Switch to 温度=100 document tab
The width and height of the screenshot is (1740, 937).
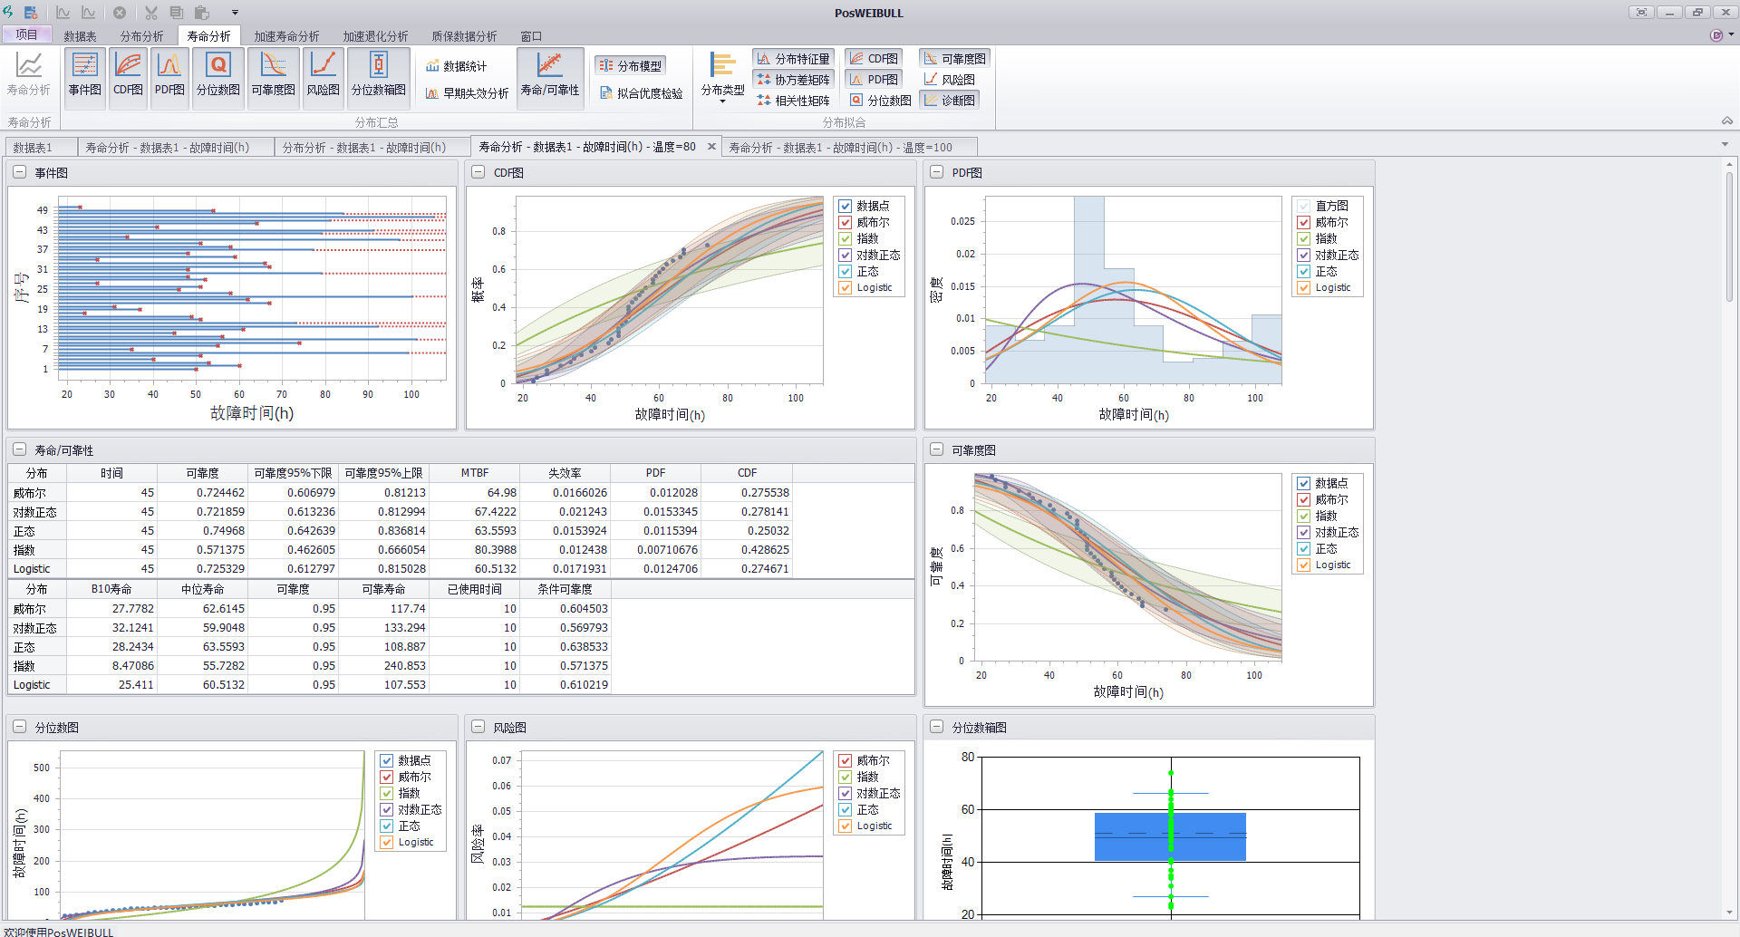pyautogui.click(x=849, y=147)
